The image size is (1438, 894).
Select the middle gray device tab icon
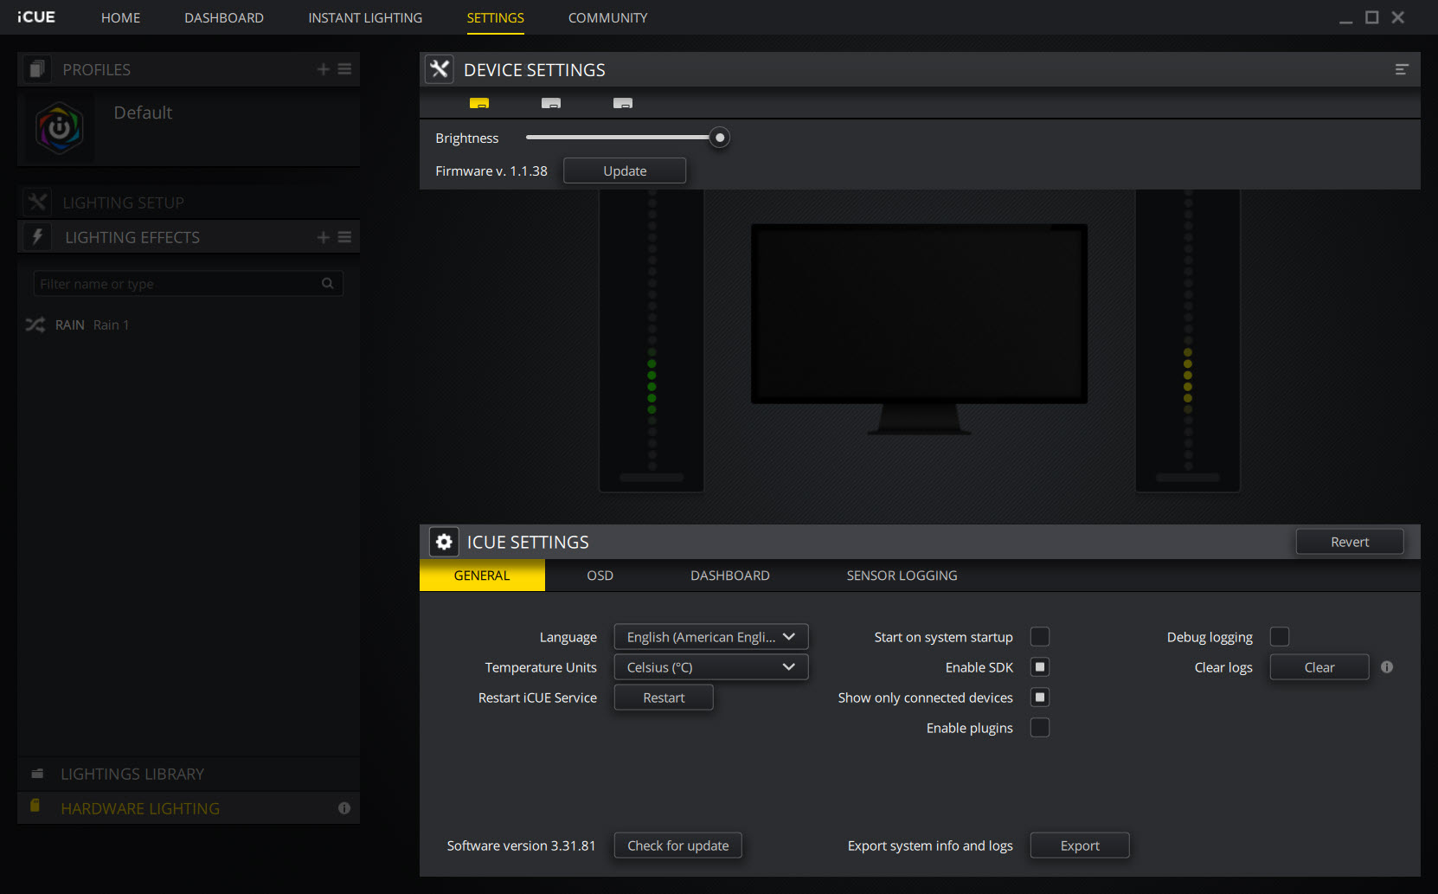551,103
